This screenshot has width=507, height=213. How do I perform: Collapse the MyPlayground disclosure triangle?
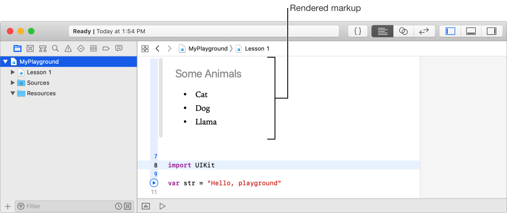(5, 61)
